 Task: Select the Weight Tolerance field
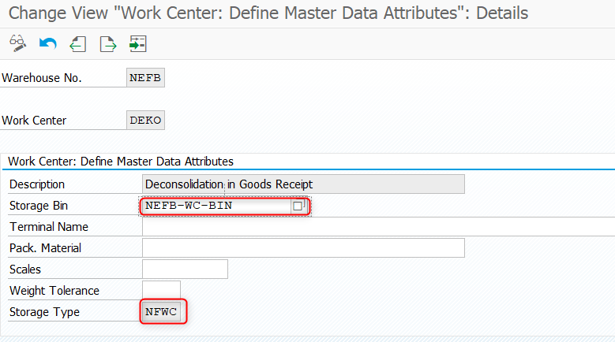[x=161, y=290]
